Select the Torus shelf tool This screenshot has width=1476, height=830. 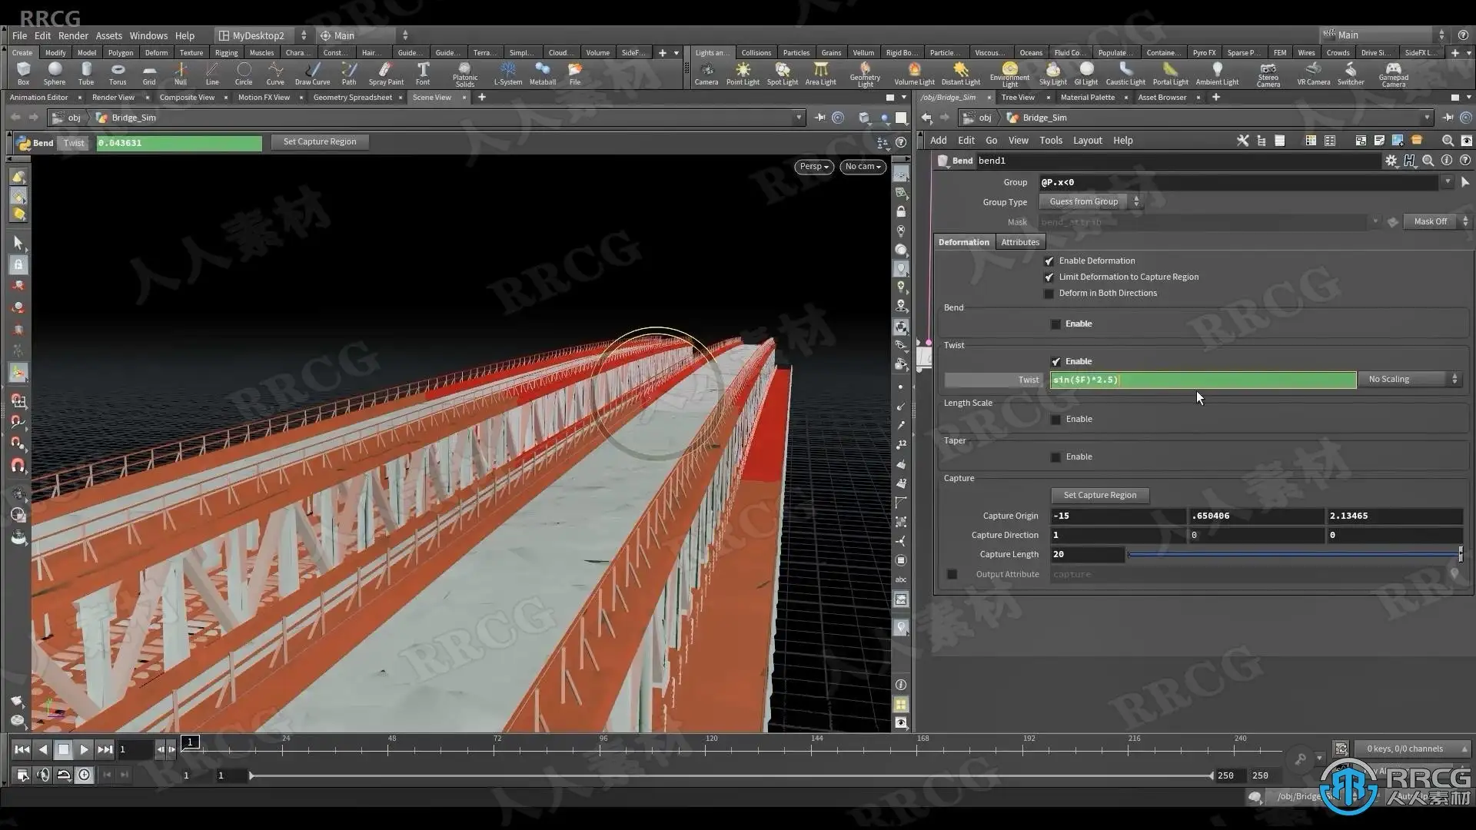pyautogui.click(x=118, y=73)
